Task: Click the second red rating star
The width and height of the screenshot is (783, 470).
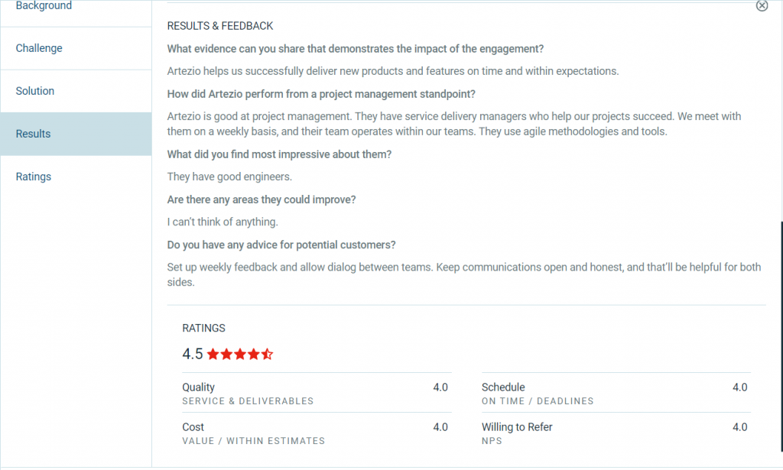Action: click(226, 355)
